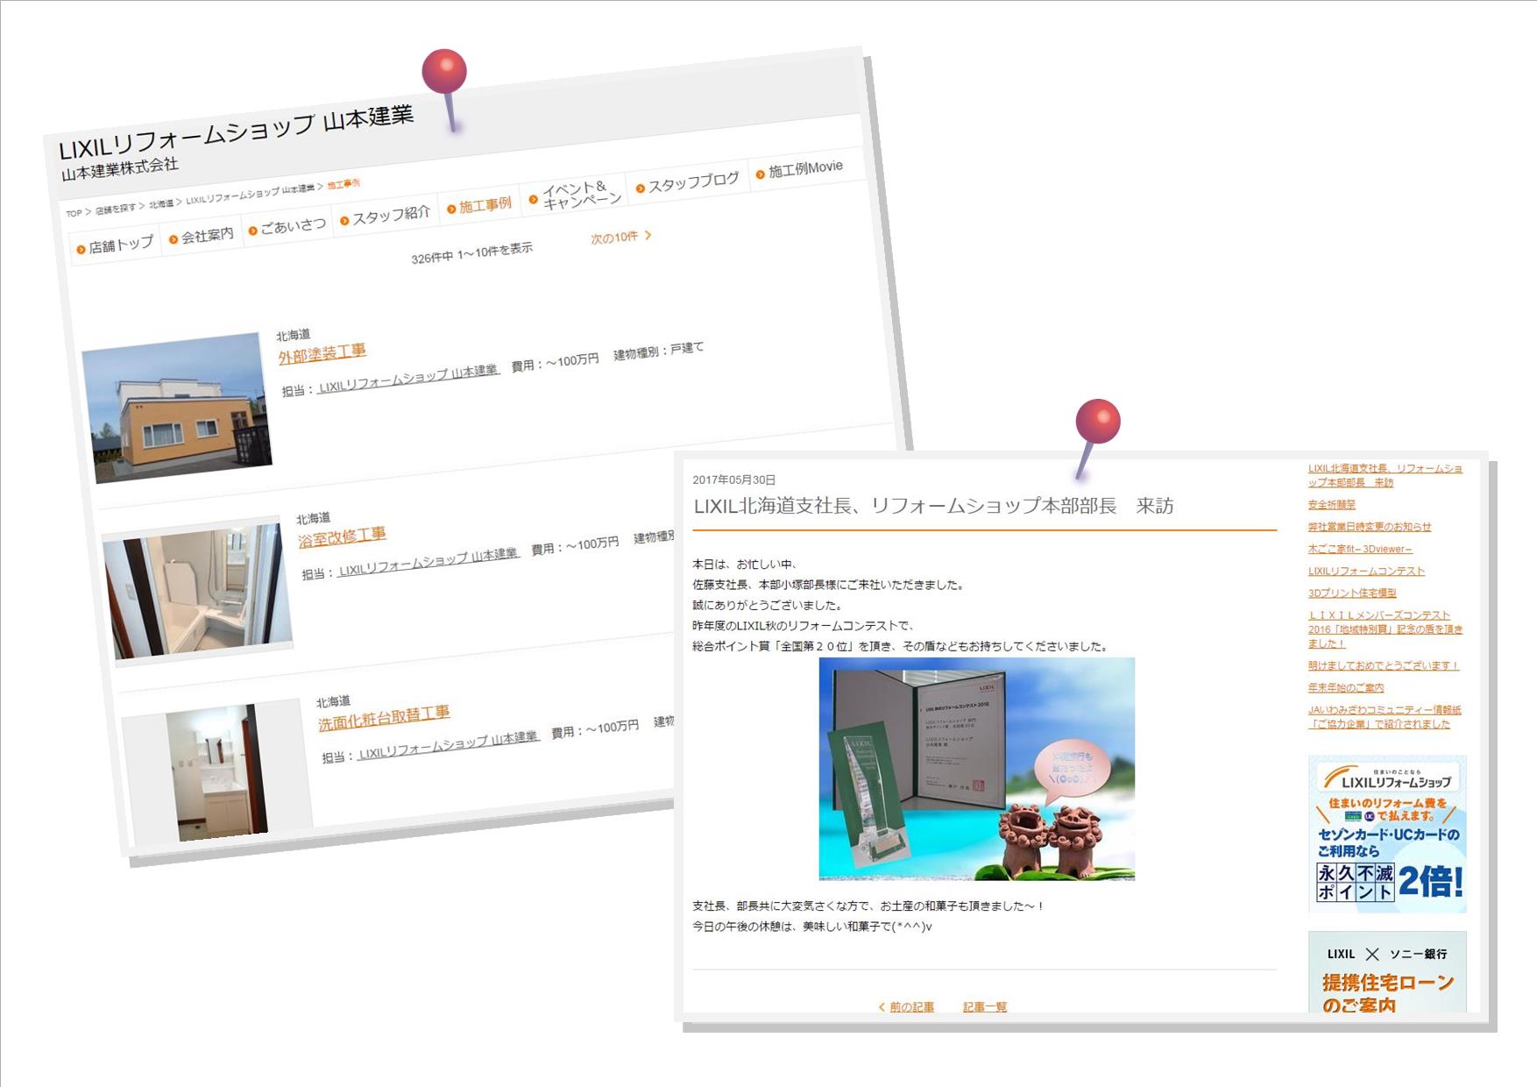Click the 北海道 breadcrumb link
The width and height of the screenshot is (1537, 1087).
(x=160, y=204)
